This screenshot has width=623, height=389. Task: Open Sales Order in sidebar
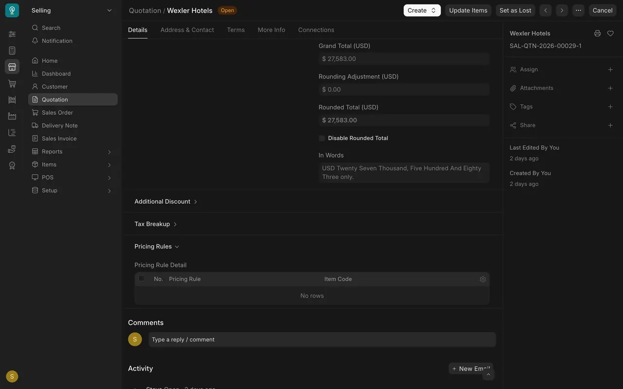tap(73, 112)
